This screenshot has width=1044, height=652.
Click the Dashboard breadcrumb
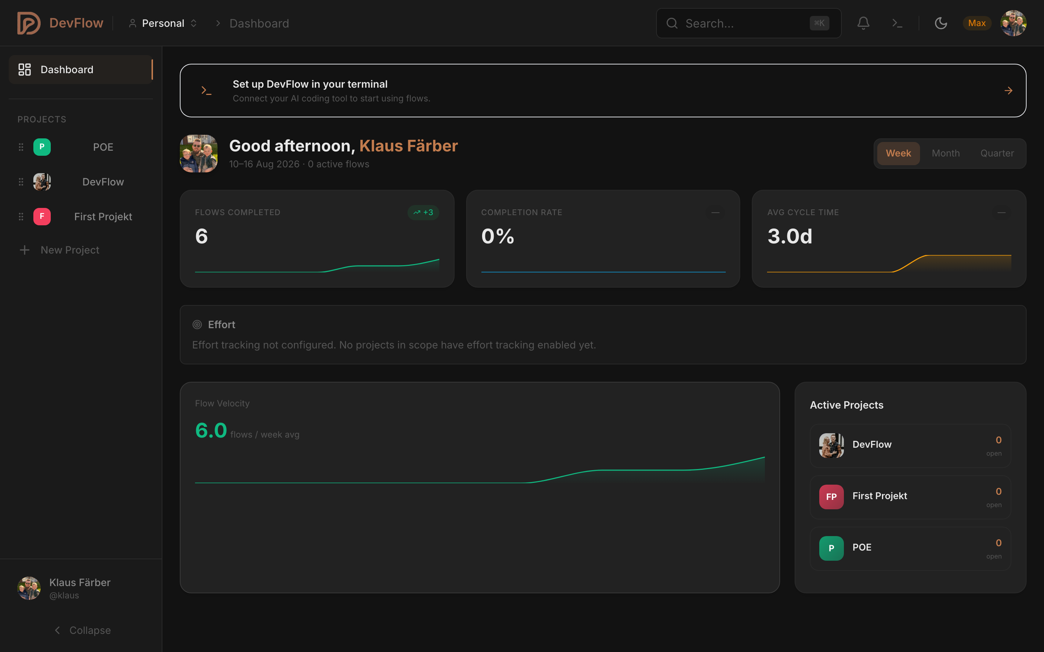(x=259, y=23)
